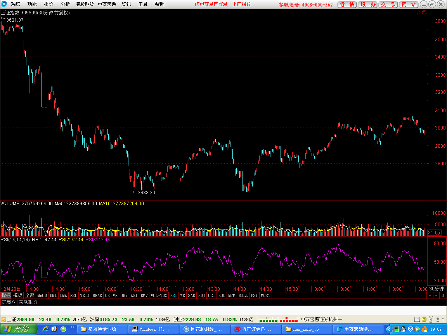Click the blue shield tray icon

point(410,329)
